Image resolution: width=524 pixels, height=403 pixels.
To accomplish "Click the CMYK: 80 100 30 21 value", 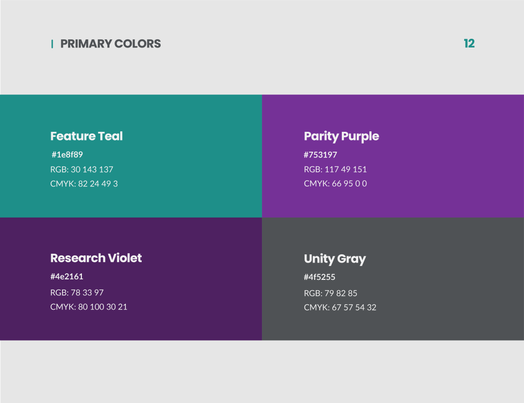I will [89, 307].
